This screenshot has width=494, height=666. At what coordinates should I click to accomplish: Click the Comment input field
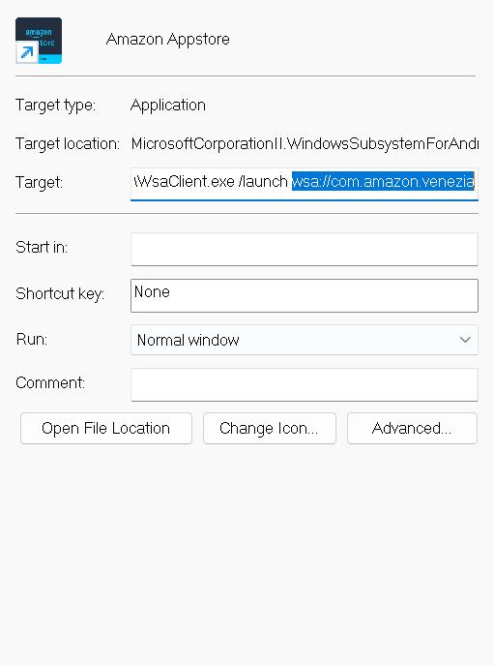[x=305, y=385]
